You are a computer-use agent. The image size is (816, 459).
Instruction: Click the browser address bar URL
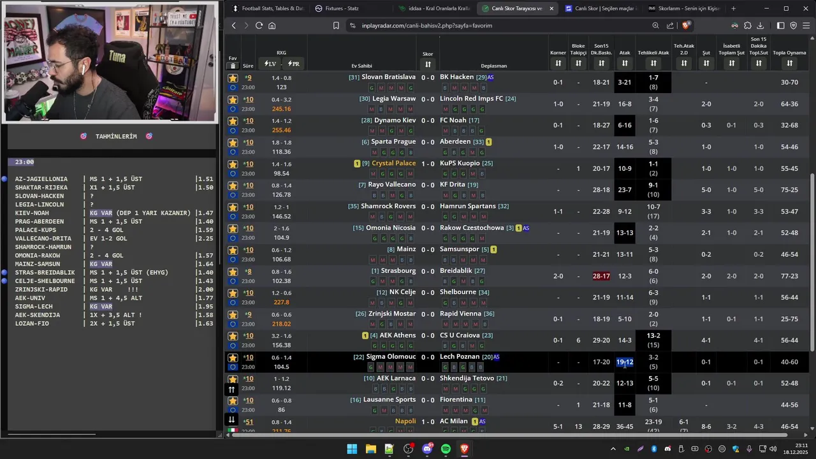(427, 25)
